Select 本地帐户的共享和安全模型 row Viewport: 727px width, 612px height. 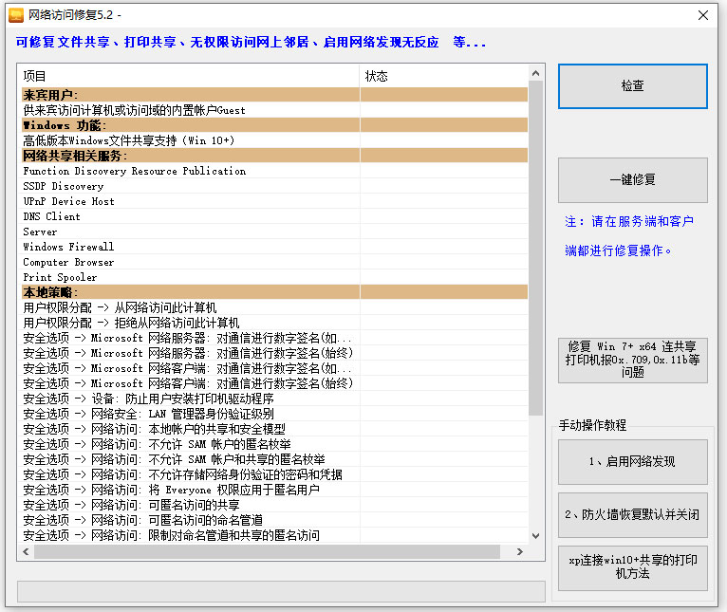coord(274,429)
